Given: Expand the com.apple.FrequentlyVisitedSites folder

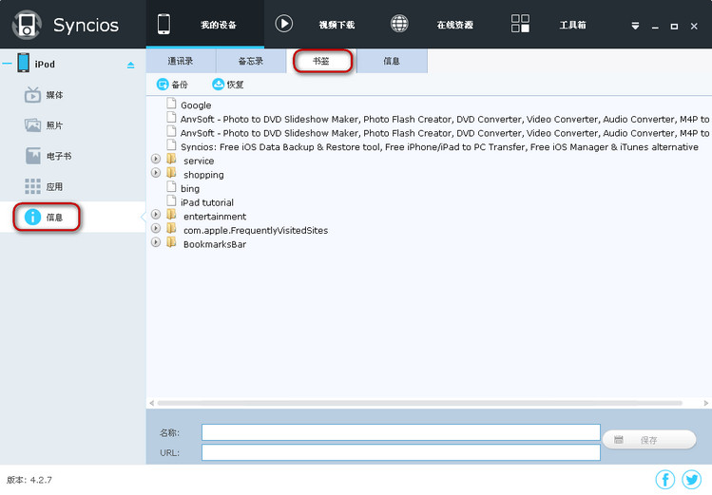Looking at the screenshot, I should 156,228.
